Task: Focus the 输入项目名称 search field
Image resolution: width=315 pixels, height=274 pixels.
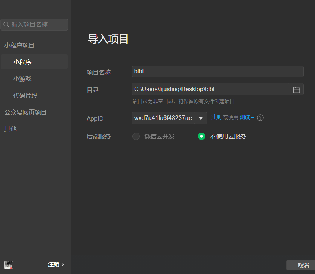Action: [x=34, y=25]
